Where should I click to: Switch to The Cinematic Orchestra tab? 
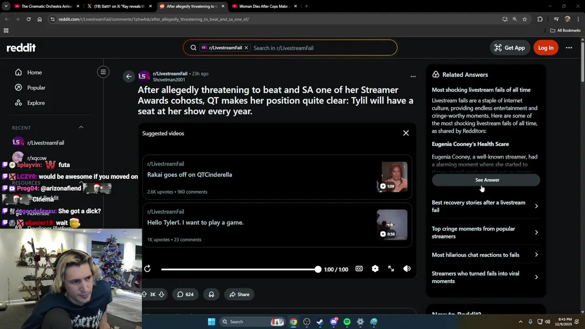47,6
